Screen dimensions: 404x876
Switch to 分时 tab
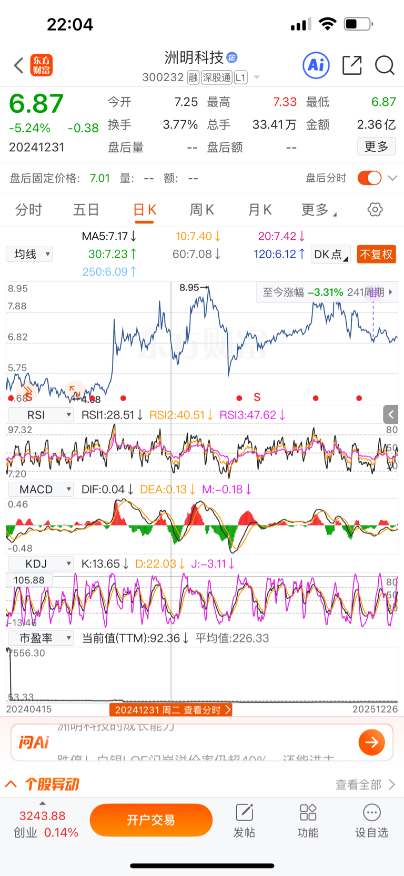[28, 210]
